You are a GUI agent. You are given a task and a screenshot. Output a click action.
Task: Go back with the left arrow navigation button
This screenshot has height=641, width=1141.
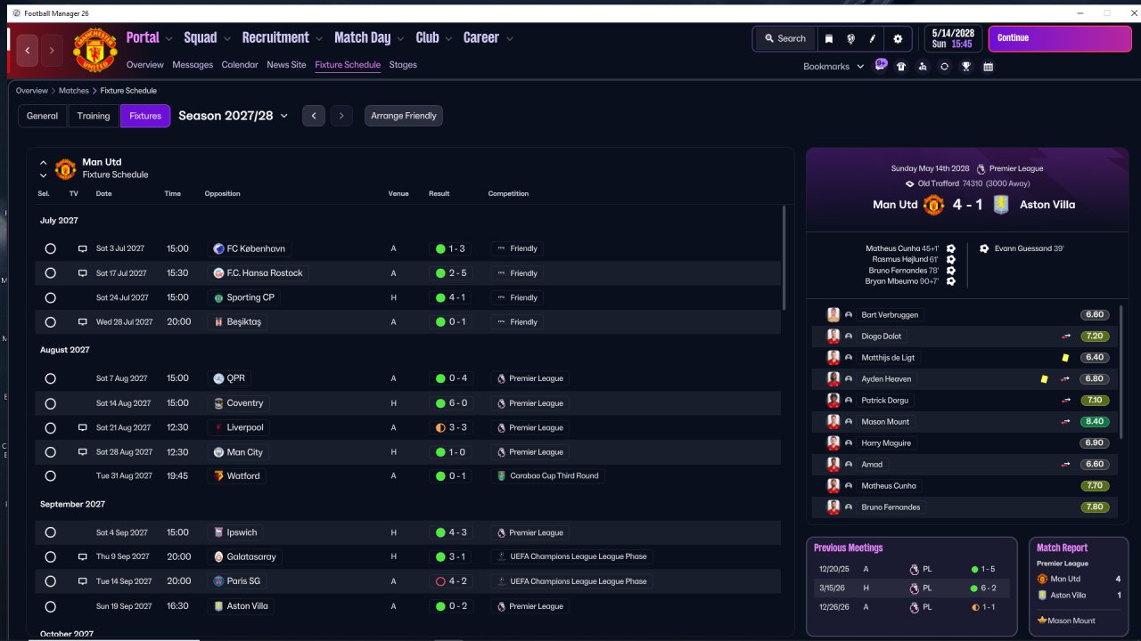point(28,51)
